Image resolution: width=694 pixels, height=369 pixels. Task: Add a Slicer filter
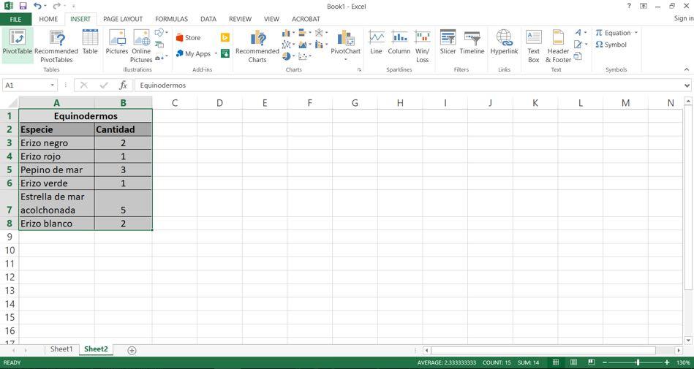(448, 42)
